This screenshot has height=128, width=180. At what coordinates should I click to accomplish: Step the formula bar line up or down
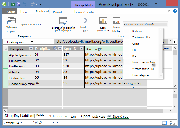170,42
